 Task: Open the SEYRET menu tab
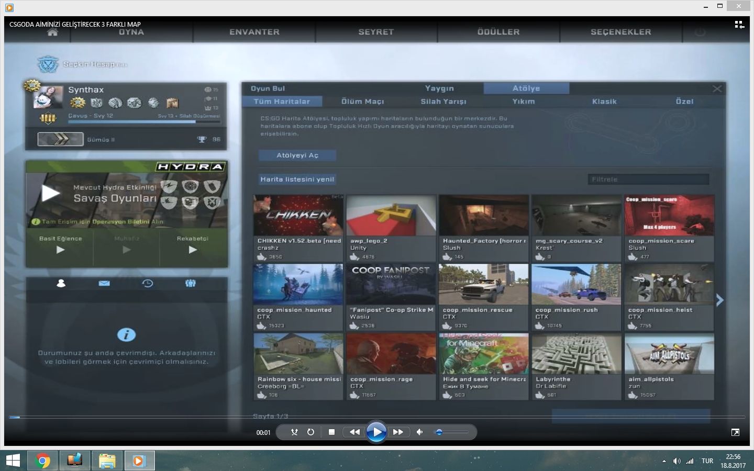[376, 32]
